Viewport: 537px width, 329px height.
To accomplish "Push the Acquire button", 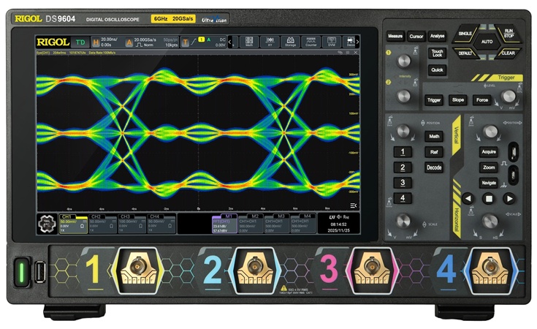I will [489, 152].
